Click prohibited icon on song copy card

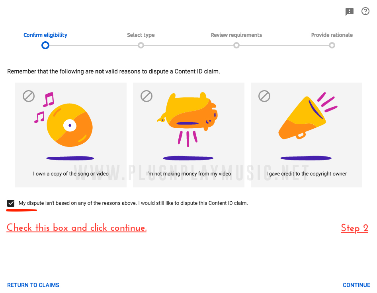pyautogui.click(x=29, y=96)
